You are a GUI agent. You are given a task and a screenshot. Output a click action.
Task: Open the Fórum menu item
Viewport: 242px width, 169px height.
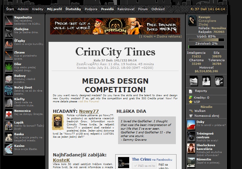(x=143, y=9)
